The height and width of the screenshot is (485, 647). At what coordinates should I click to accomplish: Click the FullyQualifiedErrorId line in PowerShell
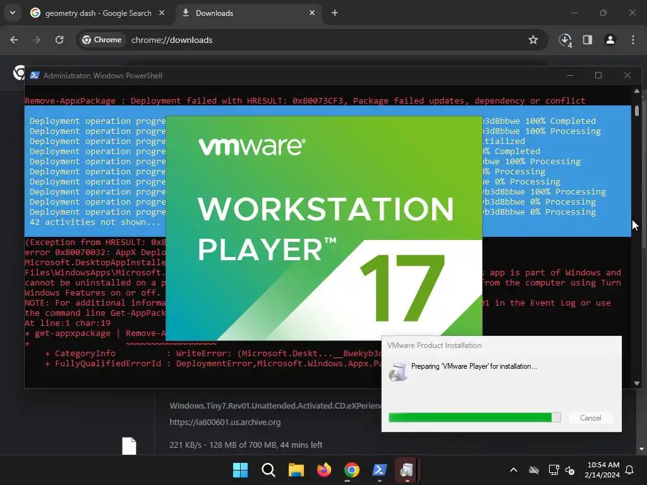coord(214,363)
